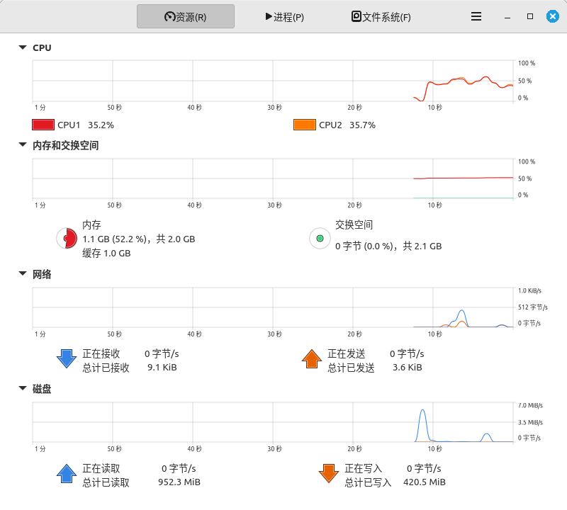Click the 交换空间 green pie chart icon
This screenshot has width=567, height=510.
(x=320, y=239)
